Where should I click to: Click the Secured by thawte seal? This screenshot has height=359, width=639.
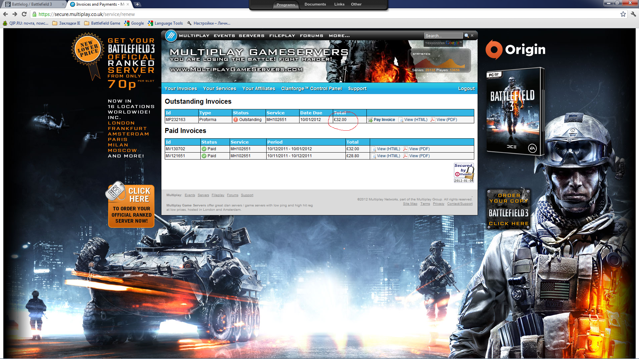pos(464,173)
